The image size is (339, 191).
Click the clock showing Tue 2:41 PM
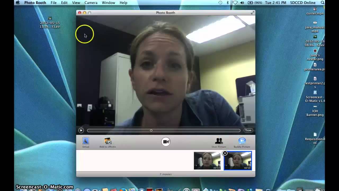(275, 3)
